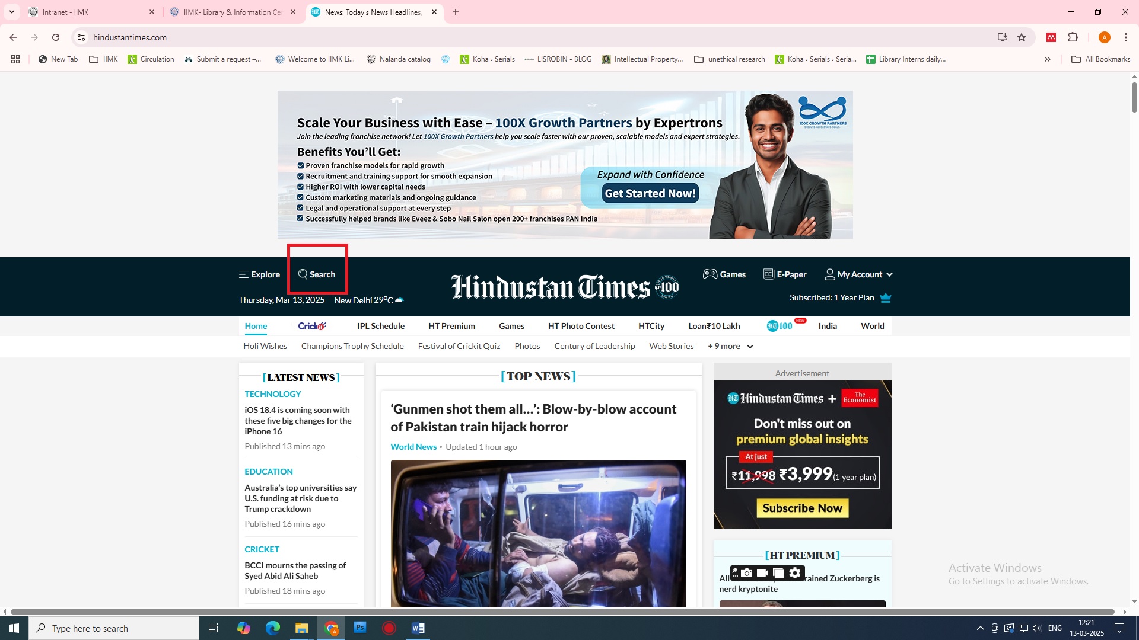Open Games via the controller icon
1139x640 pixels.
click(x=710, y=274)
